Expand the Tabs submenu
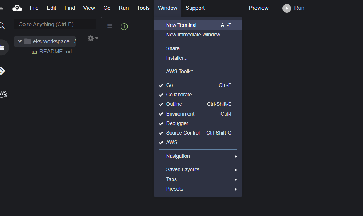Screen dimensions: 363x216 198,179
